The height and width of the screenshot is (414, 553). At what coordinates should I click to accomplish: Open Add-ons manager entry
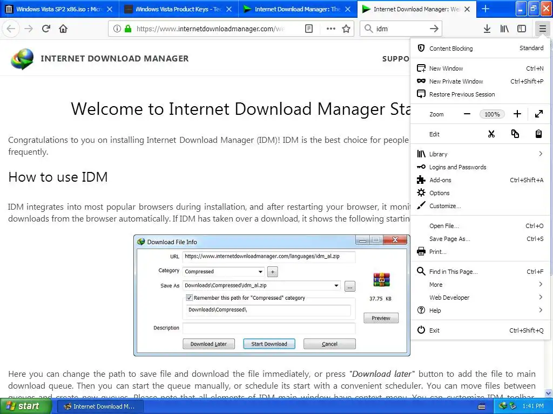click(x=480, y=180)
